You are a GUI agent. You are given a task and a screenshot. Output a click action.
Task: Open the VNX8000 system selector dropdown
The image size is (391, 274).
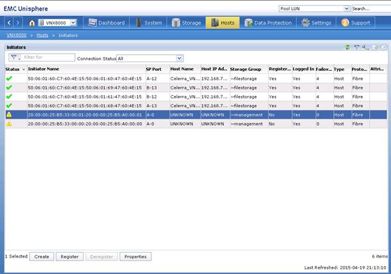click(73, 23)
